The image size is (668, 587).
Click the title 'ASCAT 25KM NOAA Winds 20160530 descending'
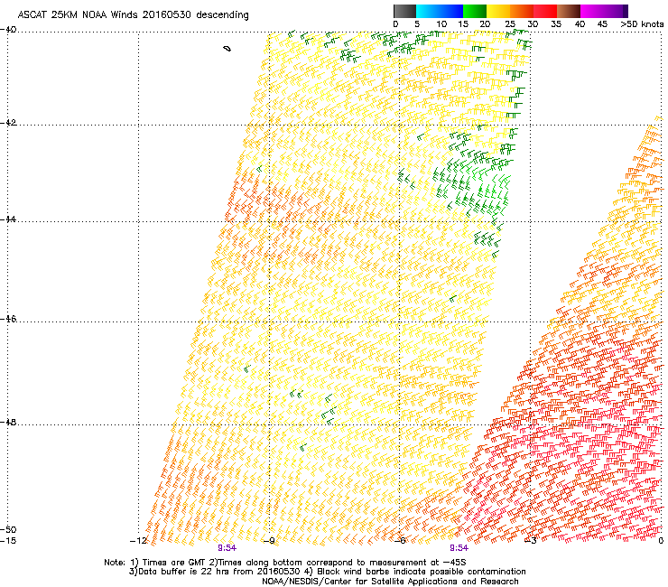(134, 15)
